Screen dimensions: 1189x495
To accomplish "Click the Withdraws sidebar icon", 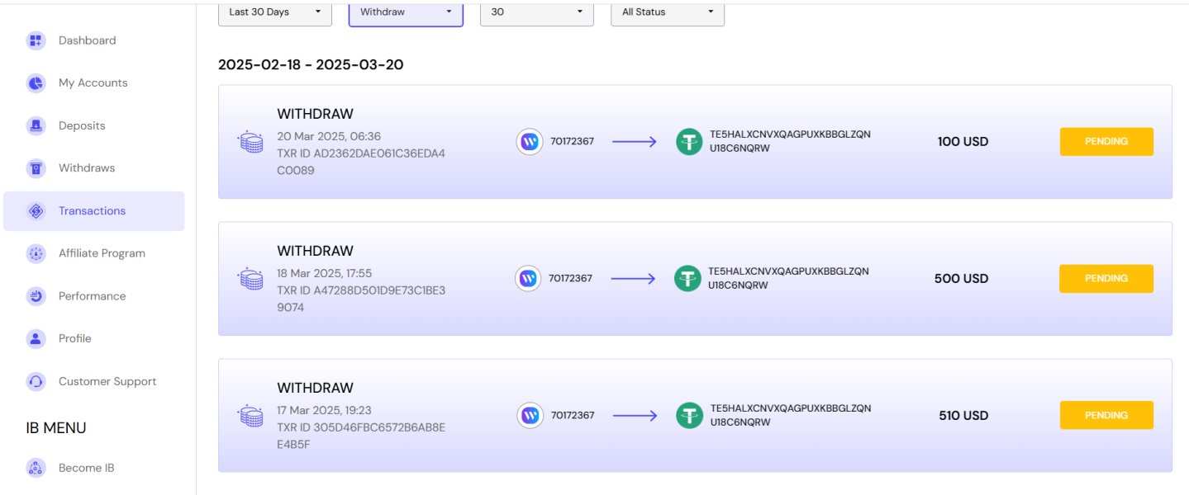I will 36,168.
